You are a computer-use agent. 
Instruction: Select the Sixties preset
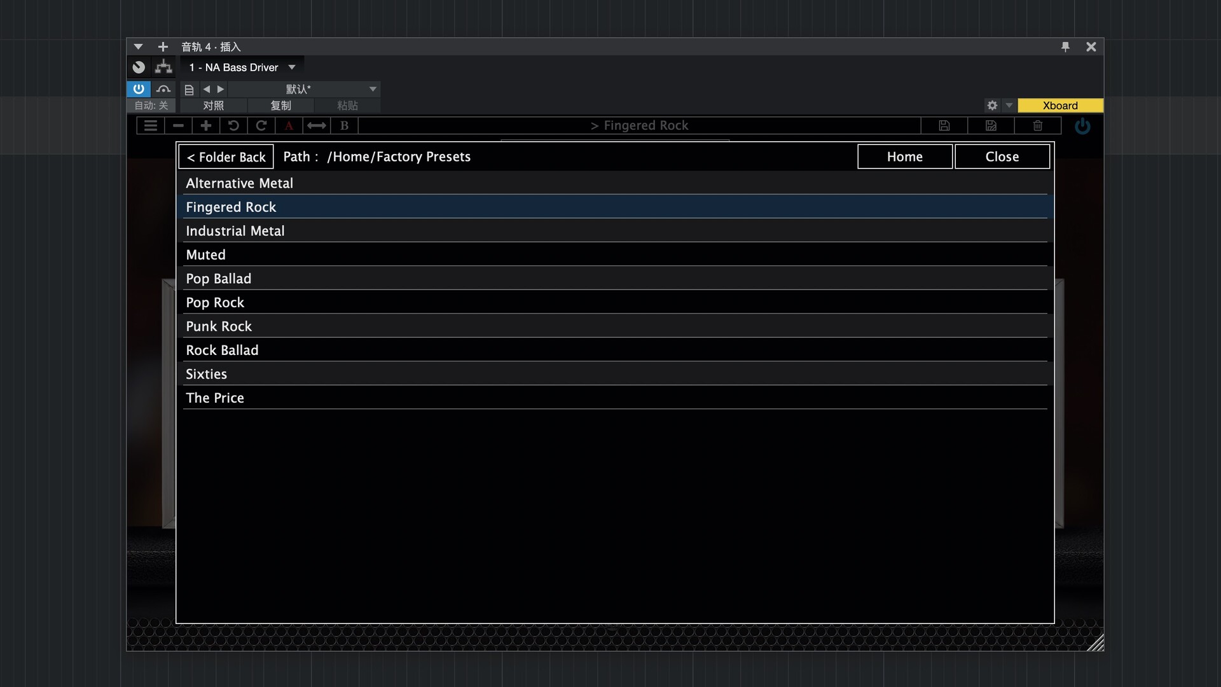tap(615, 374)
